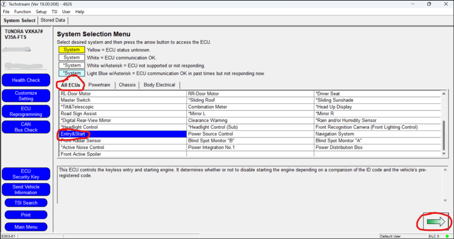This screenshot has width=454, height=239.
Task: Click the ECU list scrollbar thumb
Action: click(x=444, y=135)
